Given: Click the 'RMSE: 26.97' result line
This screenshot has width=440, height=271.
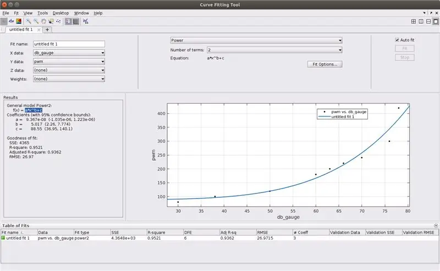Looking at the screenshot, I should [x=21, y=157].
